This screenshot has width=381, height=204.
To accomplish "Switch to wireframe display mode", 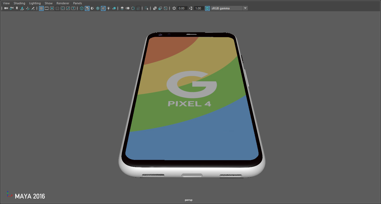I will pyautogui.click(x=81, y=8).
